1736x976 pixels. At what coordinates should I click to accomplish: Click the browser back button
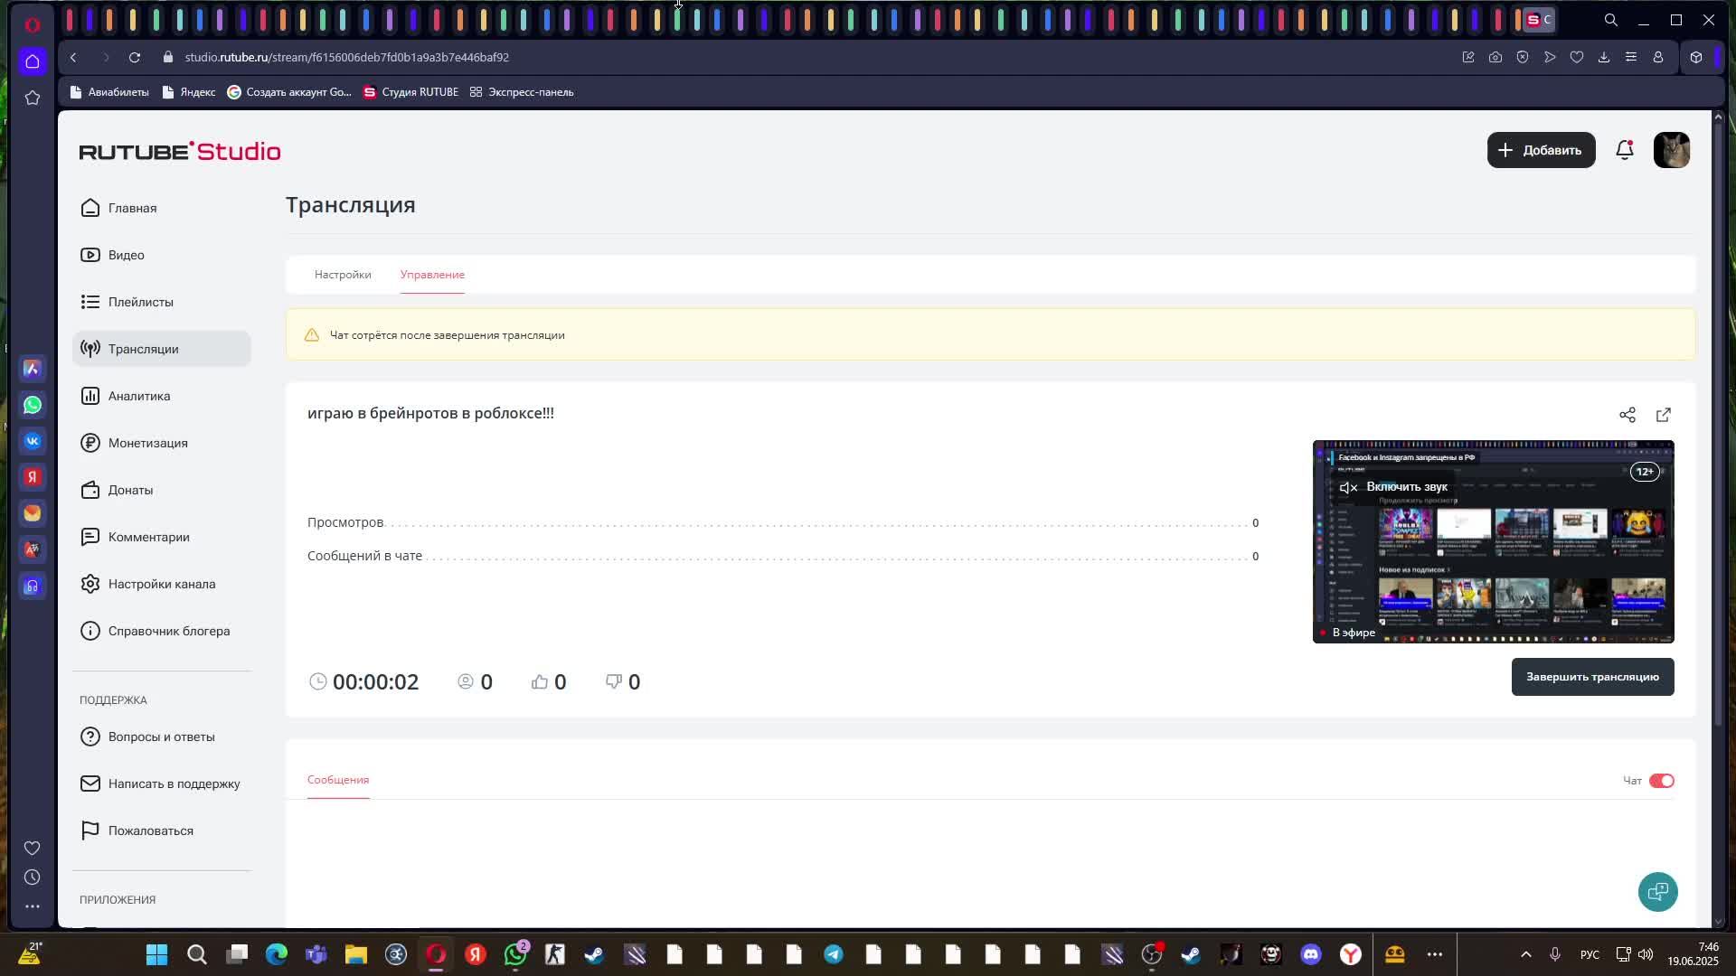tap(73, 57)
